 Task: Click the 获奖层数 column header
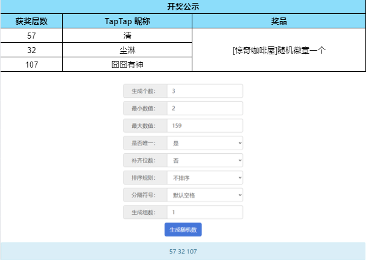tap(31, 21)
